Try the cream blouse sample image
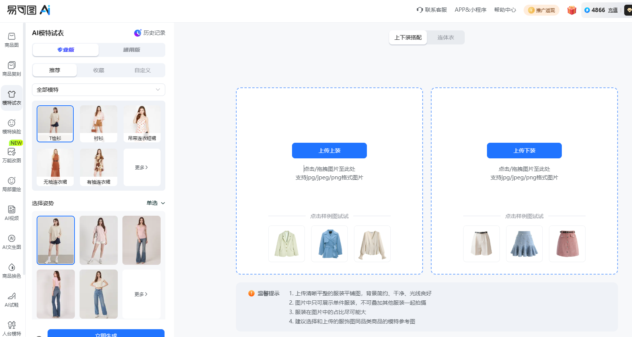 click(x=372, y=244)
